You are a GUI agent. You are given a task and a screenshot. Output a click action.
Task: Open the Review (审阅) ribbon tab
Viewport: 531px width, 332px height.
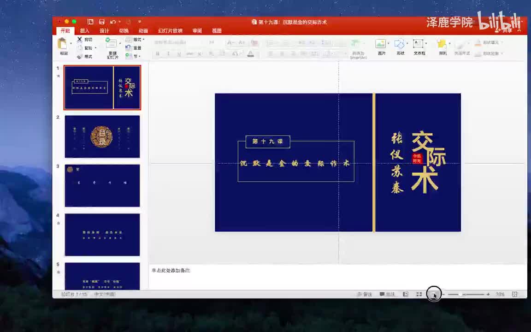coord(197,31)
